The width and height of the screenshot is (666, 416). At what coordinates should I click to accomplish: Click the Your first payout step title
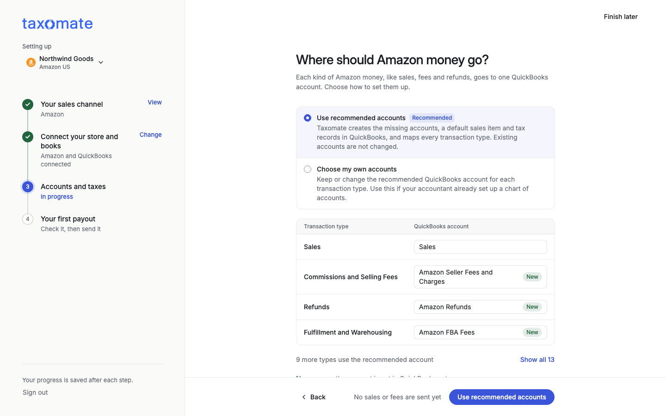click(x=68, y=219)
